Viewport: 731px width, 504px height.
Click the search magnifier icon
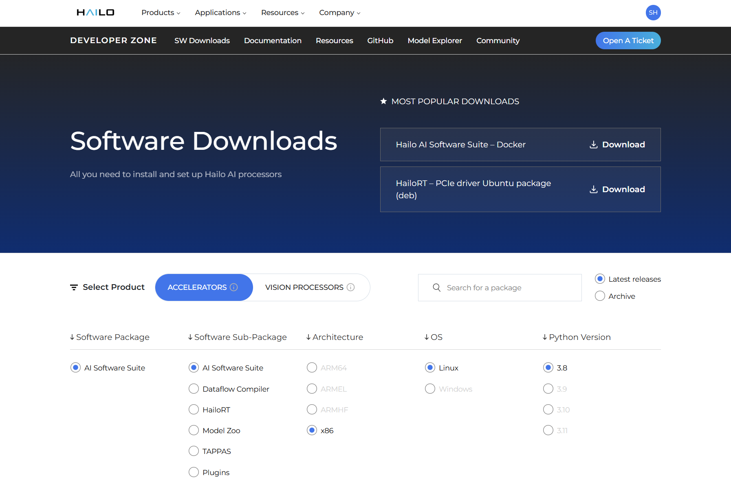[x=436, y=288]
